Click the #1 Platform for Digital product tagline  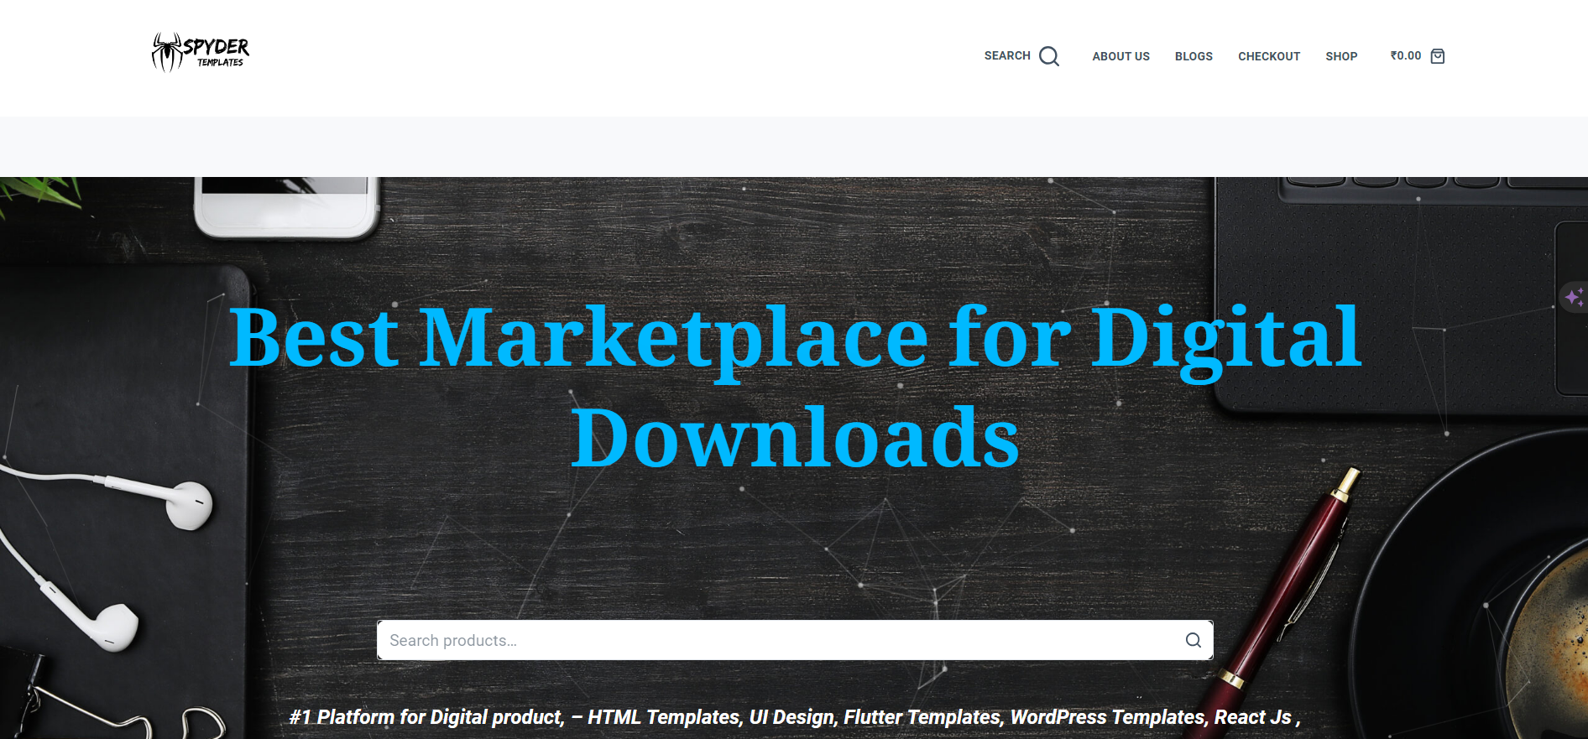click(795, 717)
